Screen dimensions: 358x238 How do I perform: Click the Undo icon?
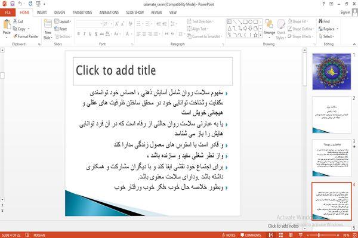(20, 4)
